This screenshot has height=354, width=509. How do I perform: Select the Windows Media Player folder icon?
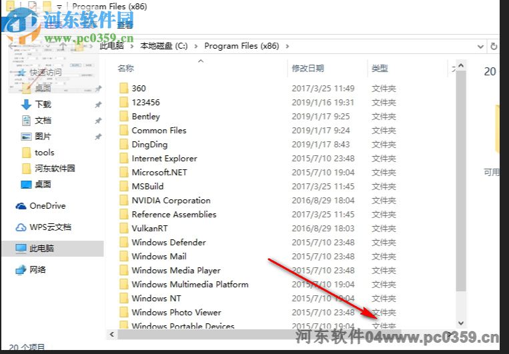[x=123, y=270]
